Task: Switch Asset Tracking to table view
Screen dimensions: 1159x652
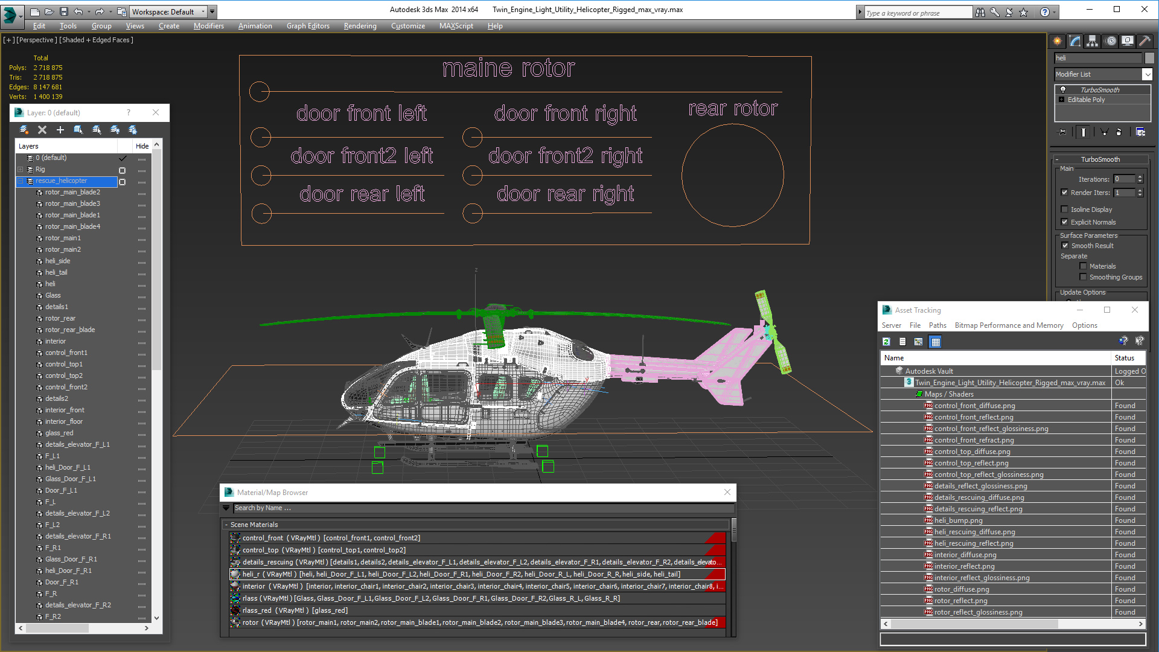Action: click(936, 342)
